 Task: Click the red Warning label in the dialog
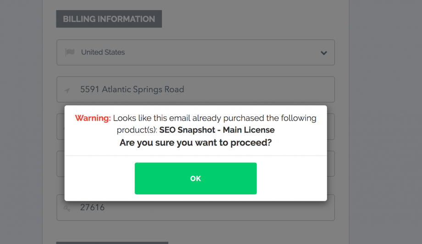click(x=93, y=118)
